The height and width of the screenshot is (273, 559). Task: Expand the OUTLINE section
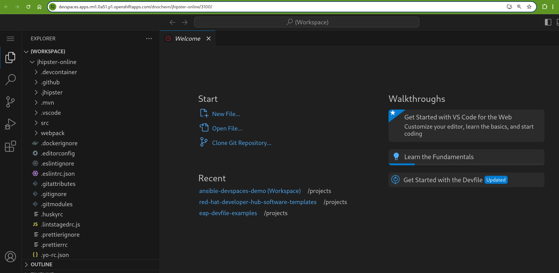point(42,264)
